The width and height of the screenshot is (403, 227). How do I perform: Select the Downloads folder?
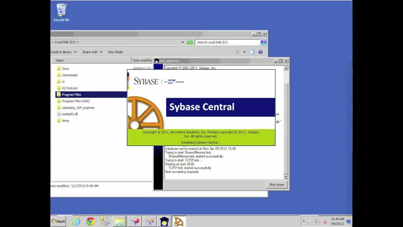click(x=70, y=75)
